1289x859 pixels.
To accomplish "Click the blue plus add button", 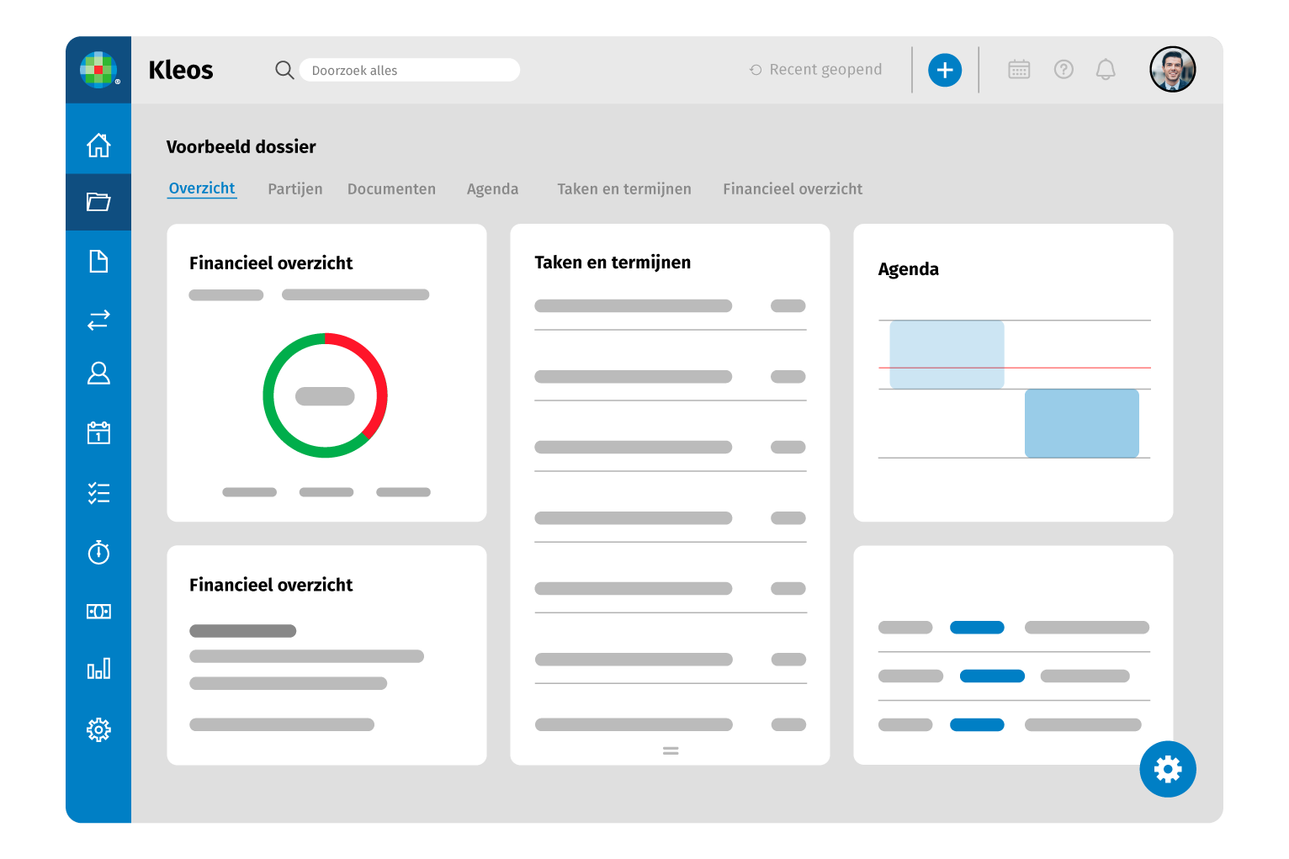I will pos(945,70).
